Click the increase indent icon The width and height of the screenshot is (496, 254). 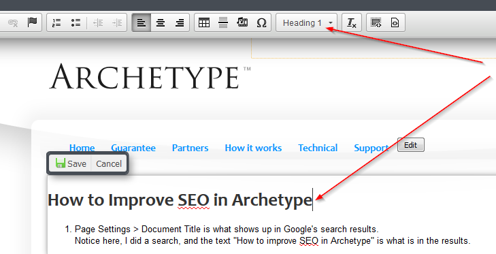pyautogui.click(x=117, y=22)
